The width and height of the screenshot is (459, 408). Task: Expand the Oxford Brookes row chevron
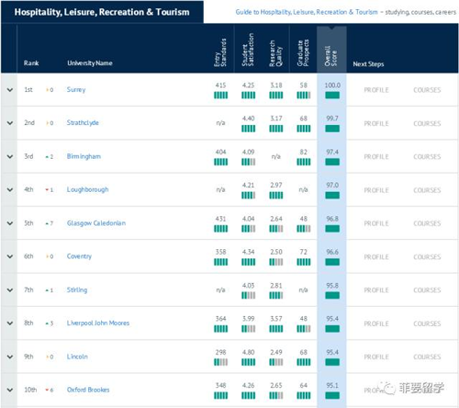point(10,390)
